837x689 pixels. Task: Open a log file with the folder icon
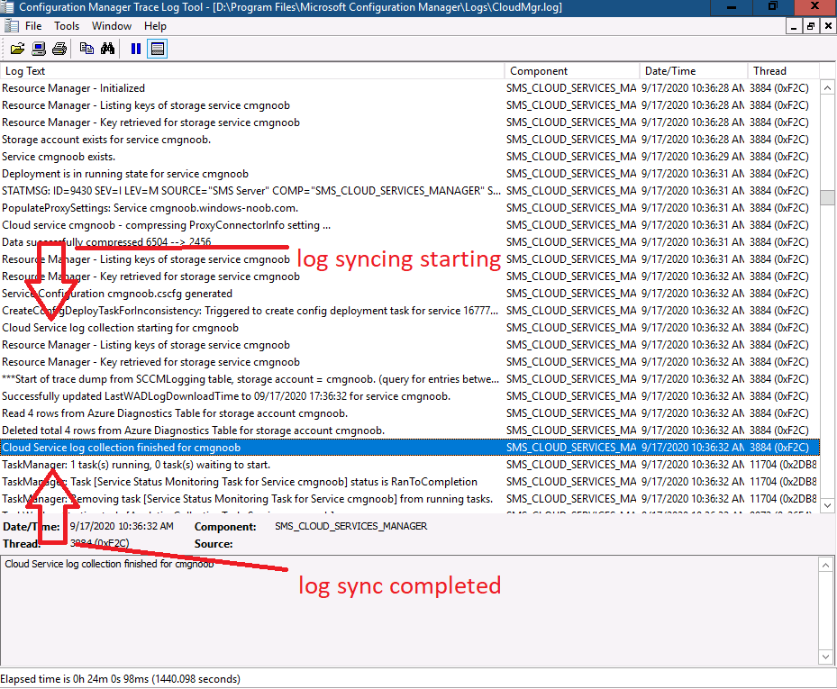[17, 50]
